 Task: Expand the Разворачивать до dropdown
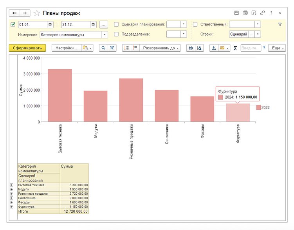[x=160, y=48]
